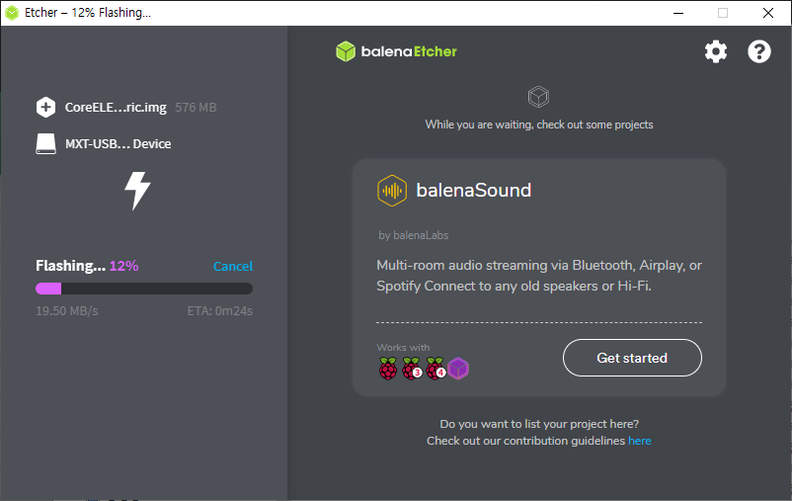Click the Get started button
Image resolution: width=792 pixels, height=501 pixels.
coord(632,358)
